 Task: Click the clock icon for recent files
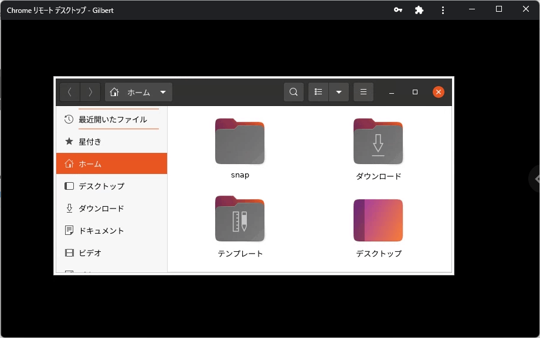[x=69, y=120]
